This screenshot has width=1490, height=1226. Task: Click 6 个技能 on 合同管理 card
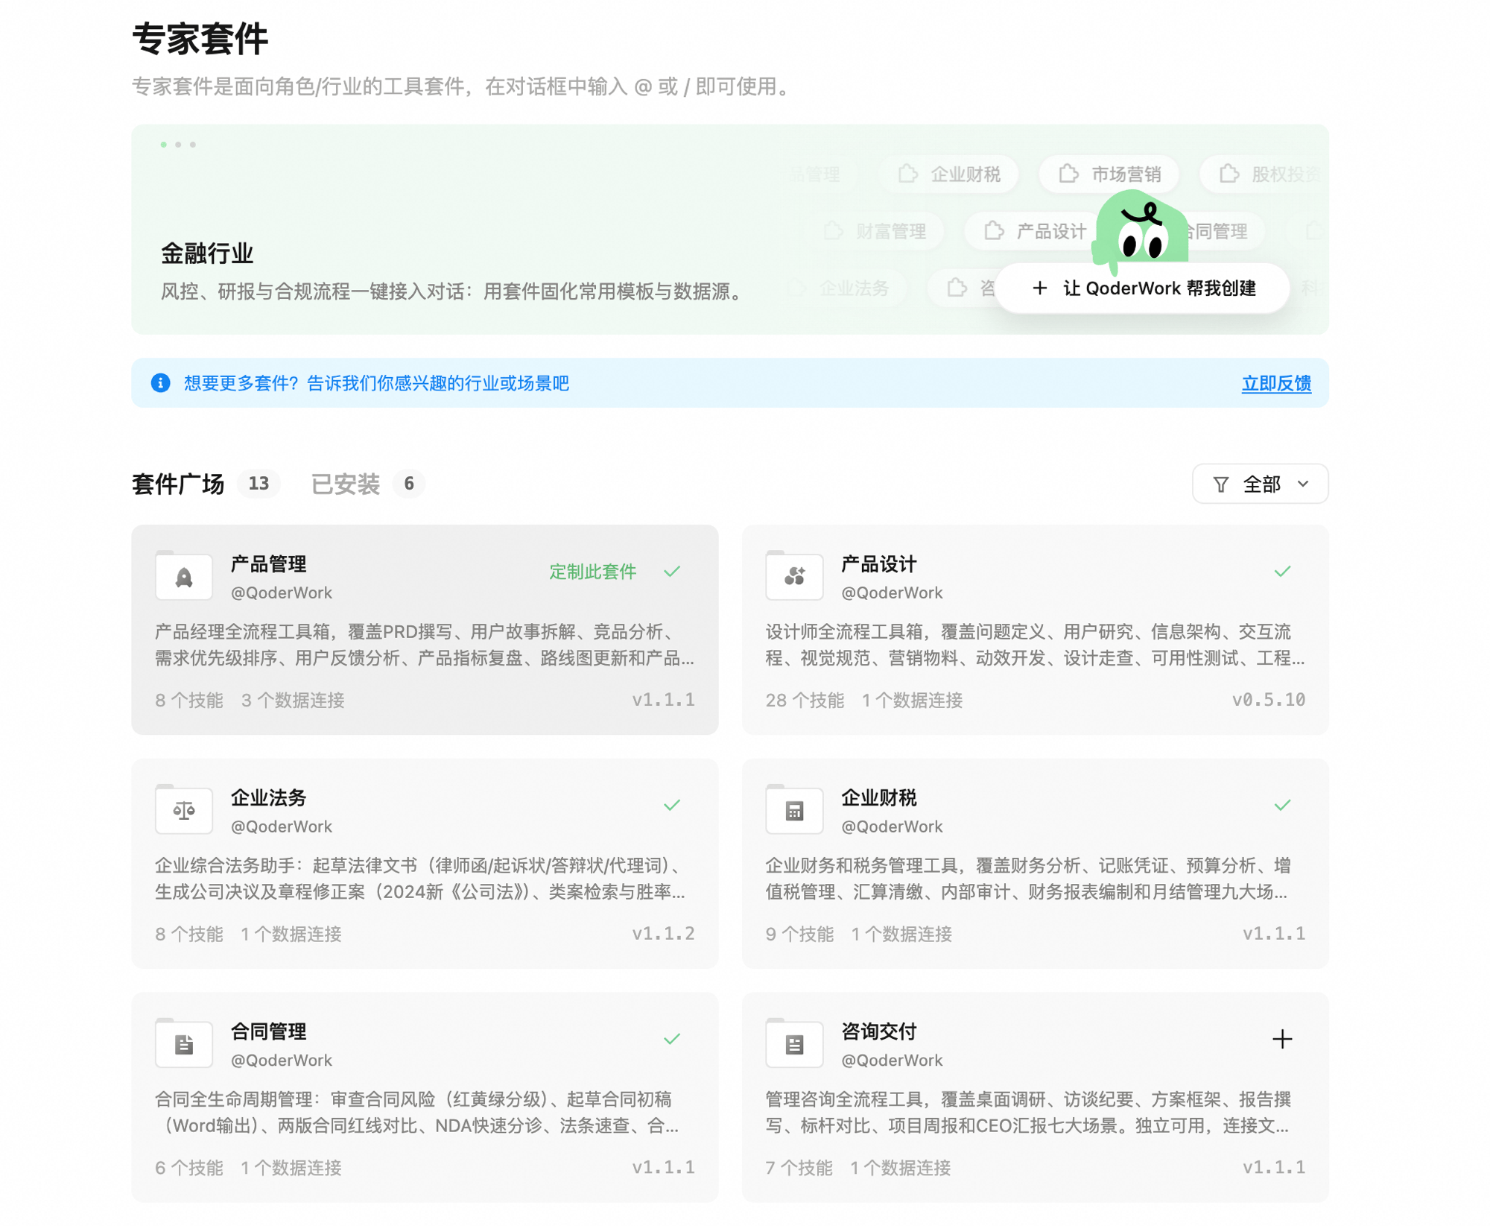point(189,1168)
